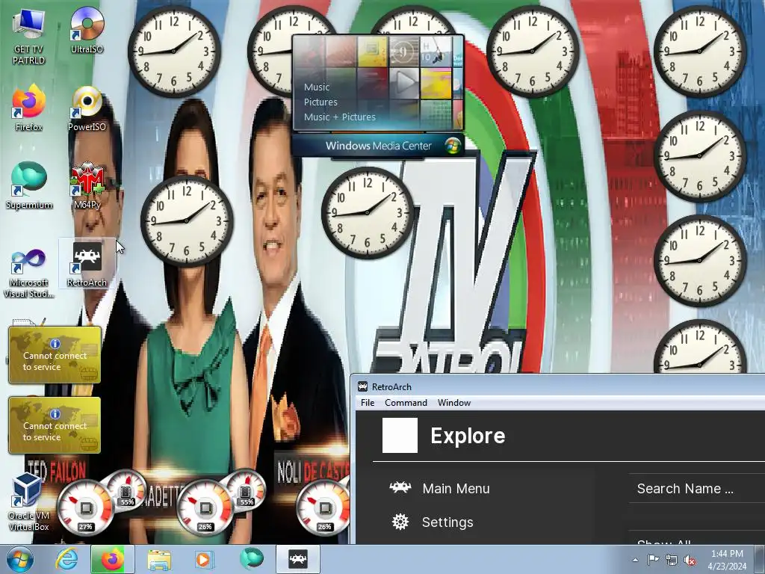The image size is (765, 574).
Task: Click the upper Cannot connect to service gadget
Action: (55, 354)
